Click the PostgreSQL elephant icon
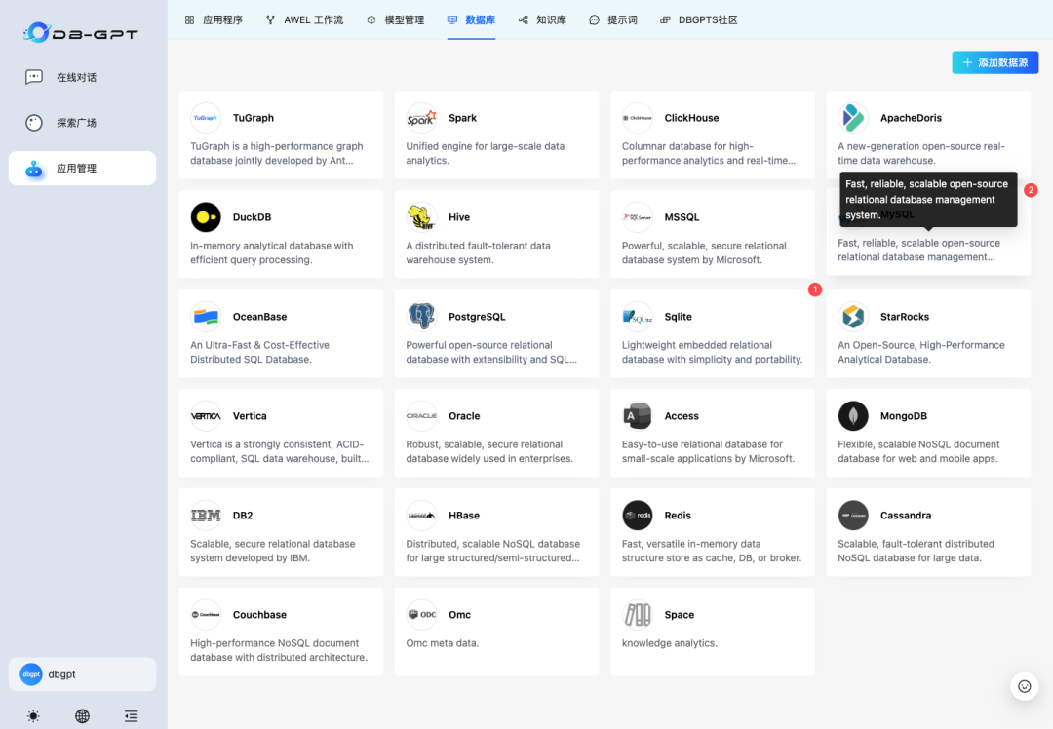Viewport: 1053px width, 729px height. coord(421,316)
